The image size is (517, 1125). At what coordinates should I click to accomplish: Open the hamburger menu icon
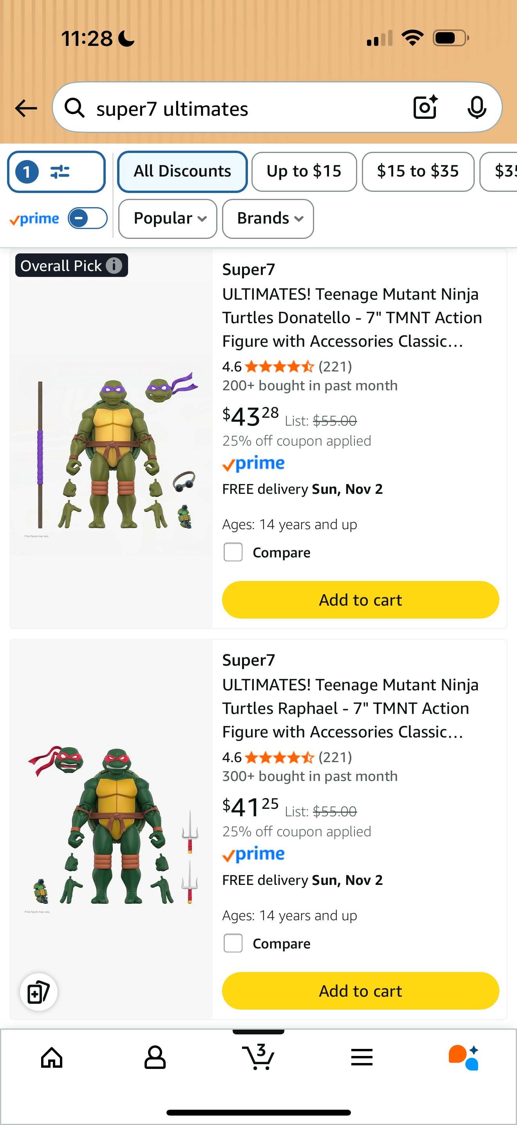[x=362, y=1057]
